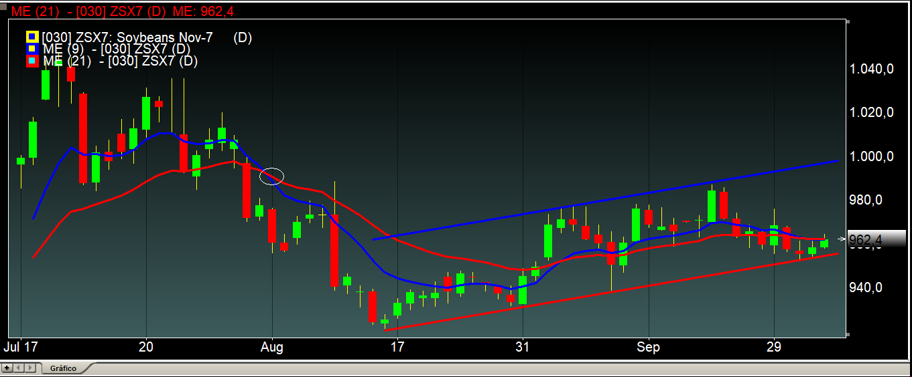
Task: Click the red ME (21) legend marker
Action: click(31, 61)
